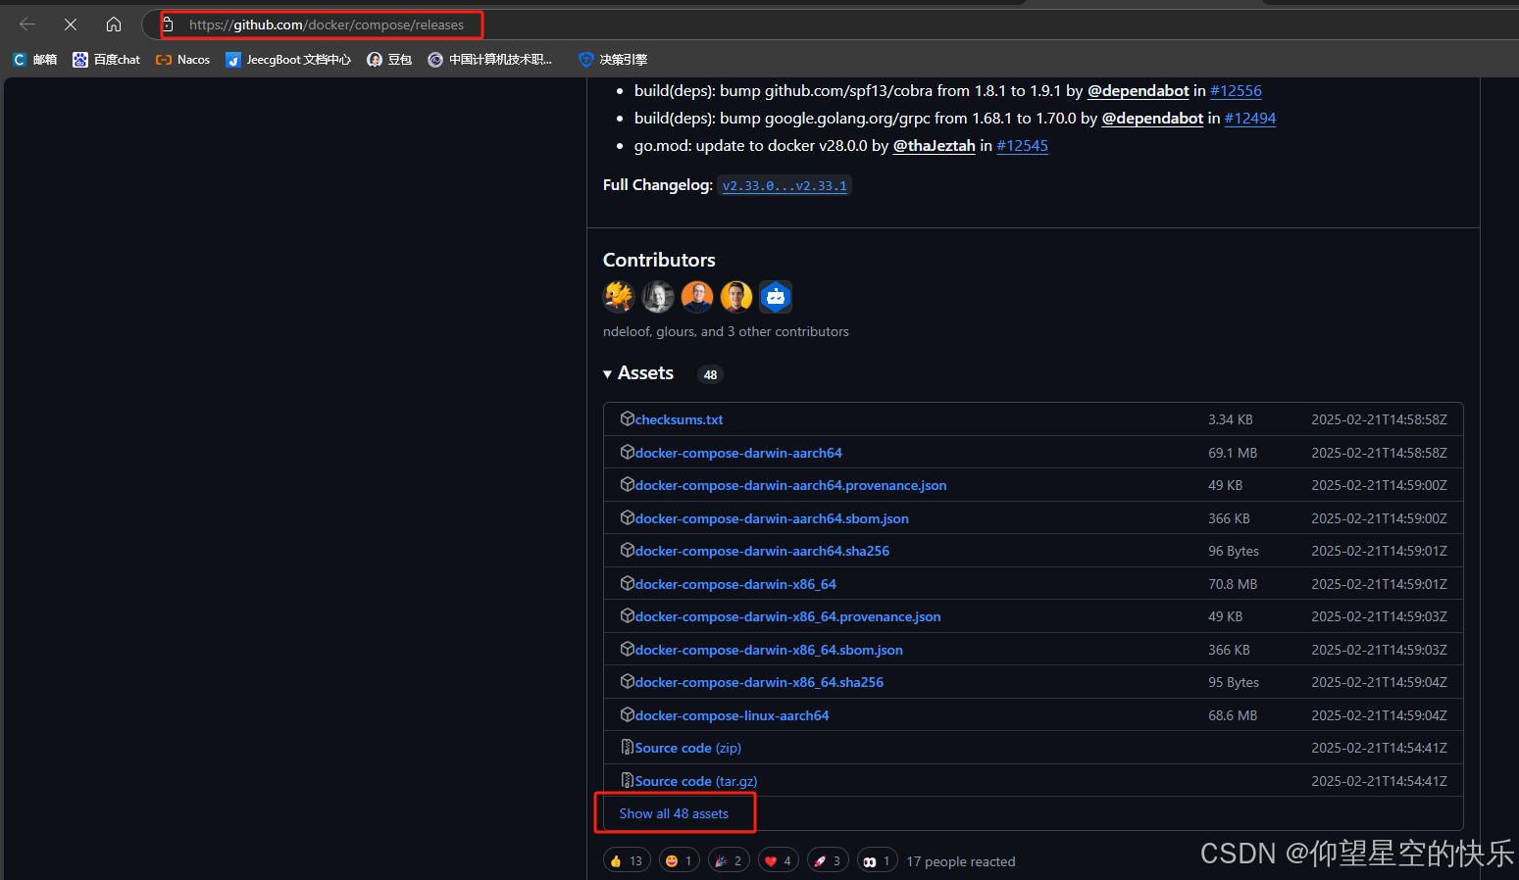
Task: Open pull request #12494
Action: (x=1250, y=118)
